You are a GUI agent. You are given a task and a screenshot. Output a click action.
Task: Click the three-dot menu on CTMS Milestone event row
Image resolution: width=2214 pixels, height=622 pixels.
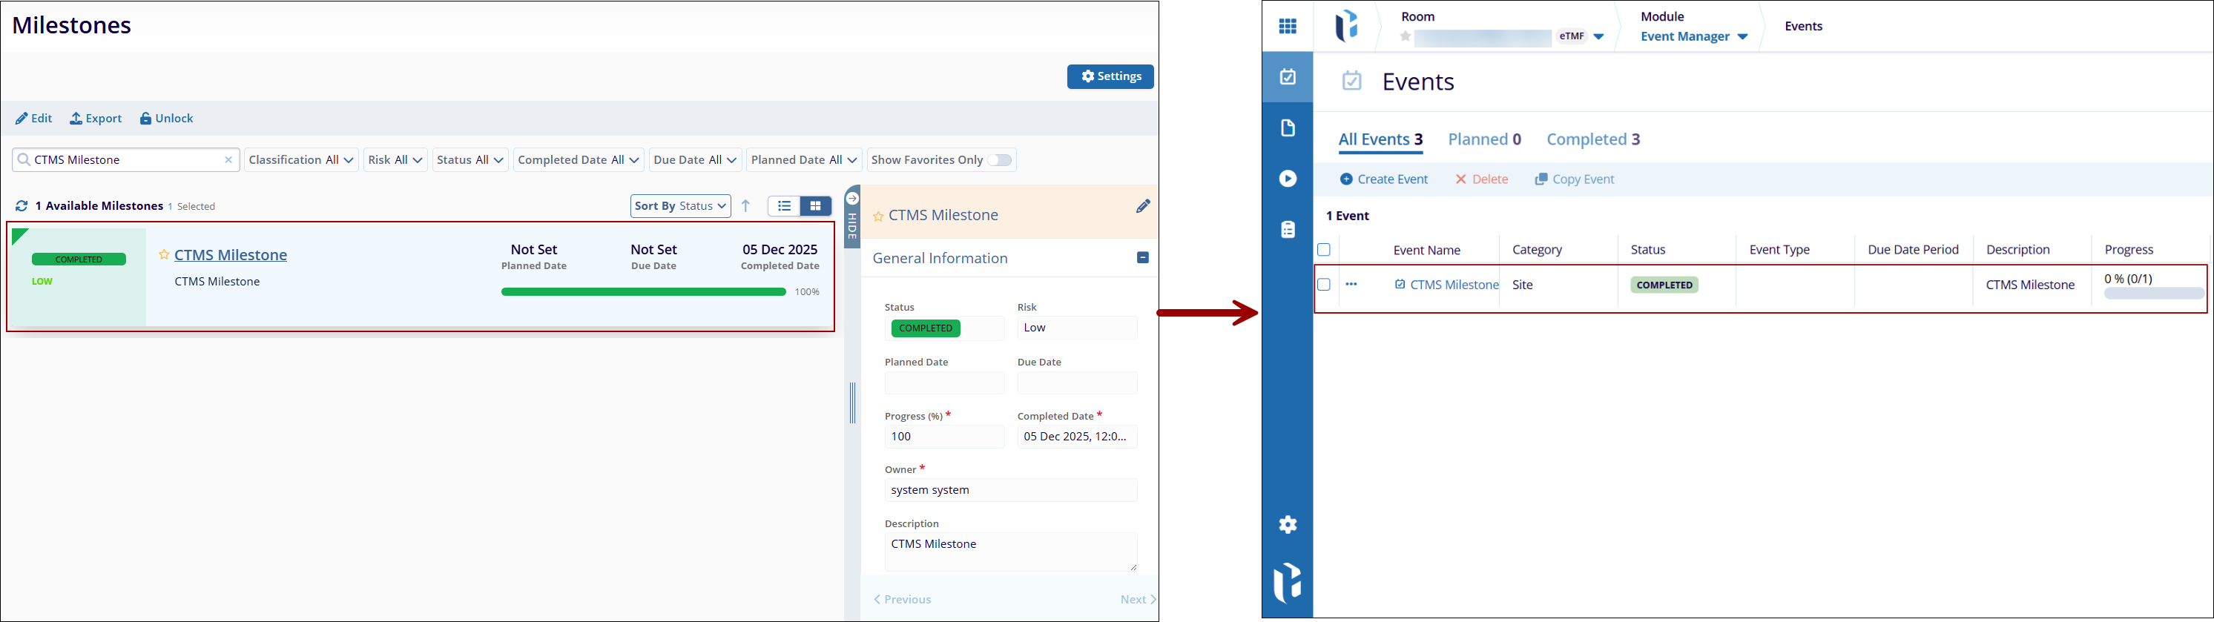point(1351,285)
